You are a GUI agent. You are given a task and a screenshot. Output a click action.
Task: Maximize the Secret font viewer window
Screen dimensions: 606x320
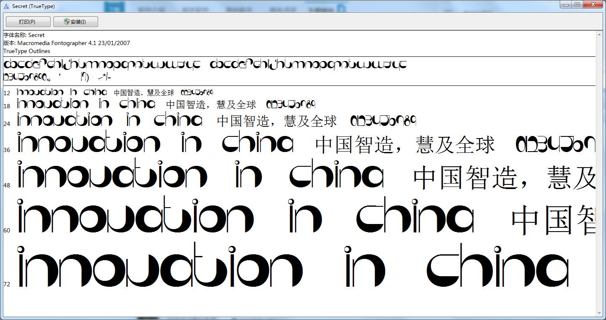[x=577, y=5]
